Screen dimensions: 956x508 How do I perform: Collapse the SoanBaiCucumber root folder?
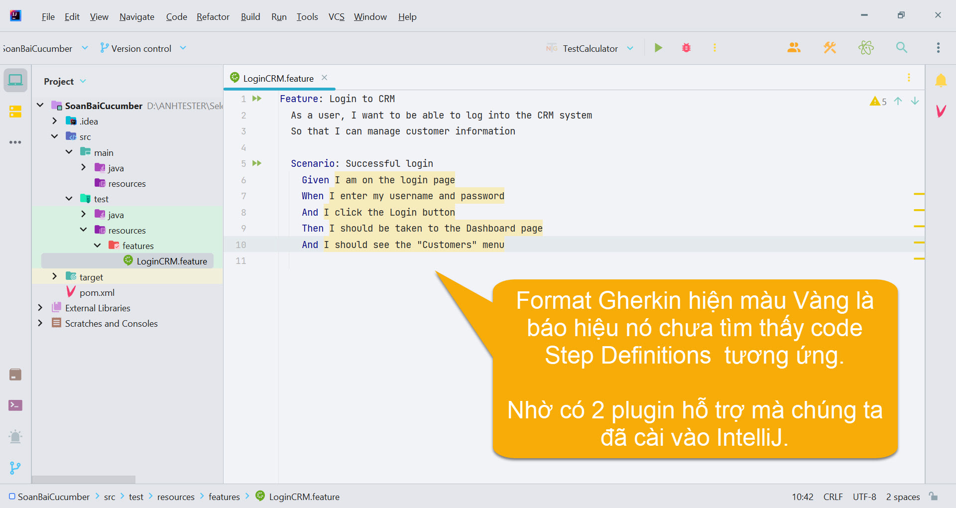click(x=40, y=106)
